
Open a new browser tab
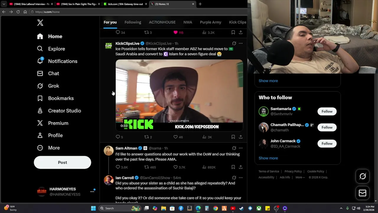[x=200, y=4]
